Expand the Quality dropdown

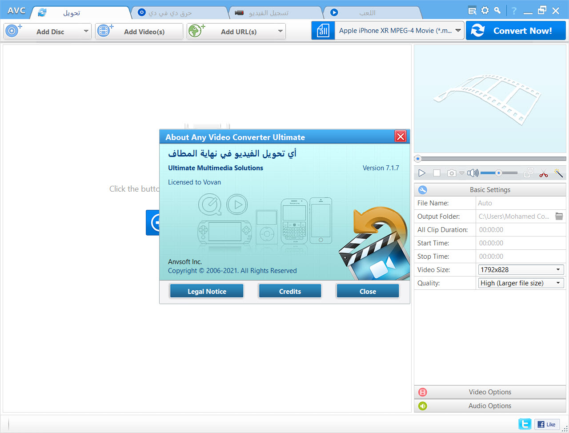(521, 283)
